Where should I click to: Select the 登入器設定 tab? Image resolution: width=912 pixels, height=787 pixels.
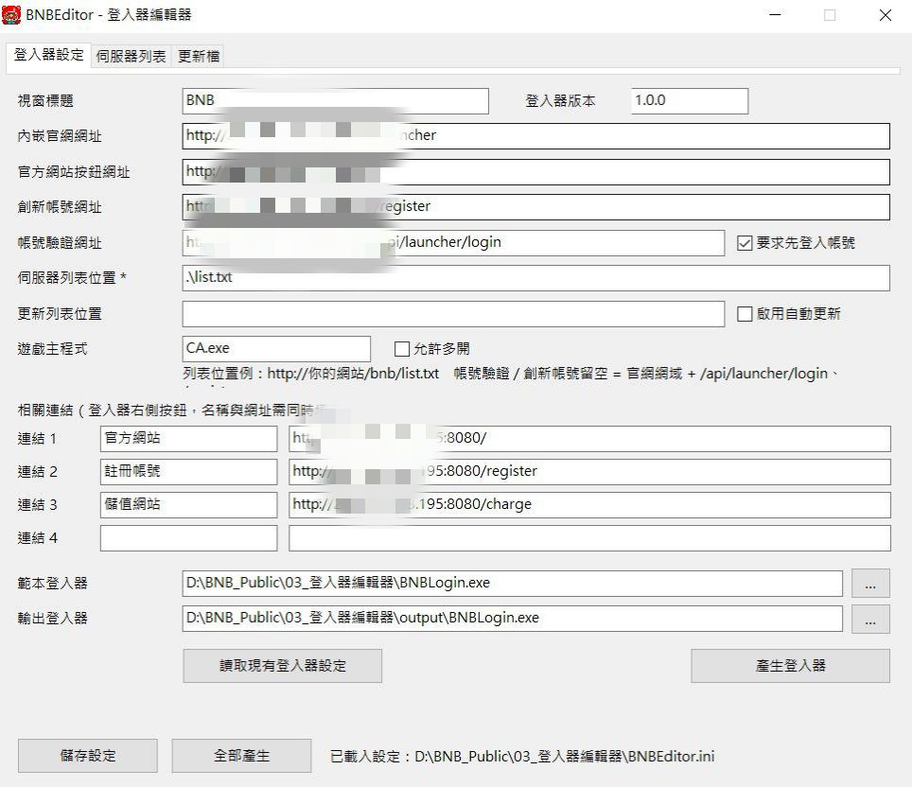[49, 55]
